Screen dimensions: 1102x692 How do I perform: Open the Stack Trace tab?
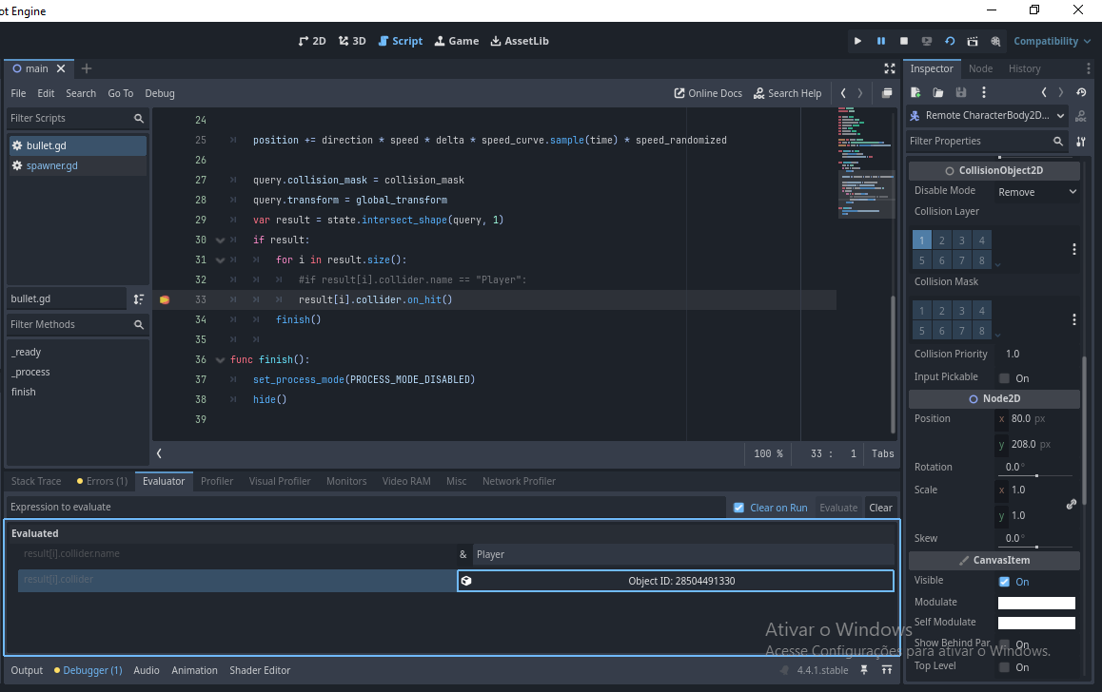pos(36,481)
